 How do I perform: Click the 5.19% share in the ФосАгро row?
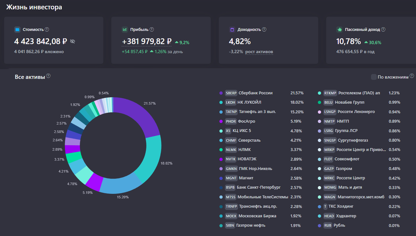pos(296,121)
